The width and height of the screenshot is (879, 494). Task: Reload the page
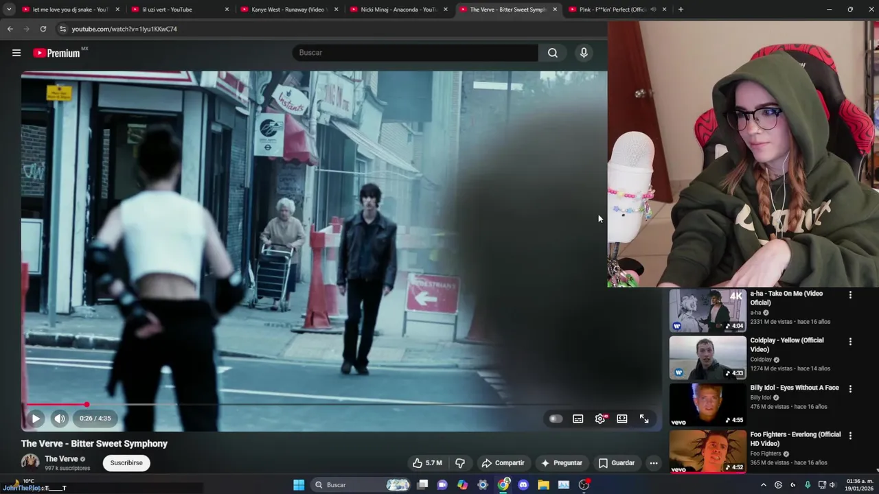(43, 29)
